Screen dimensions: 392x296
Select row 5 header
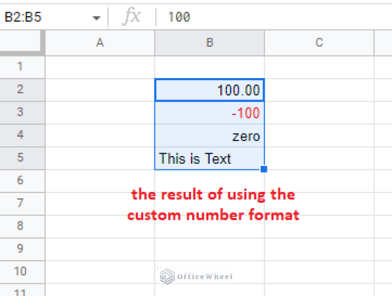click(x=20, y=158)
